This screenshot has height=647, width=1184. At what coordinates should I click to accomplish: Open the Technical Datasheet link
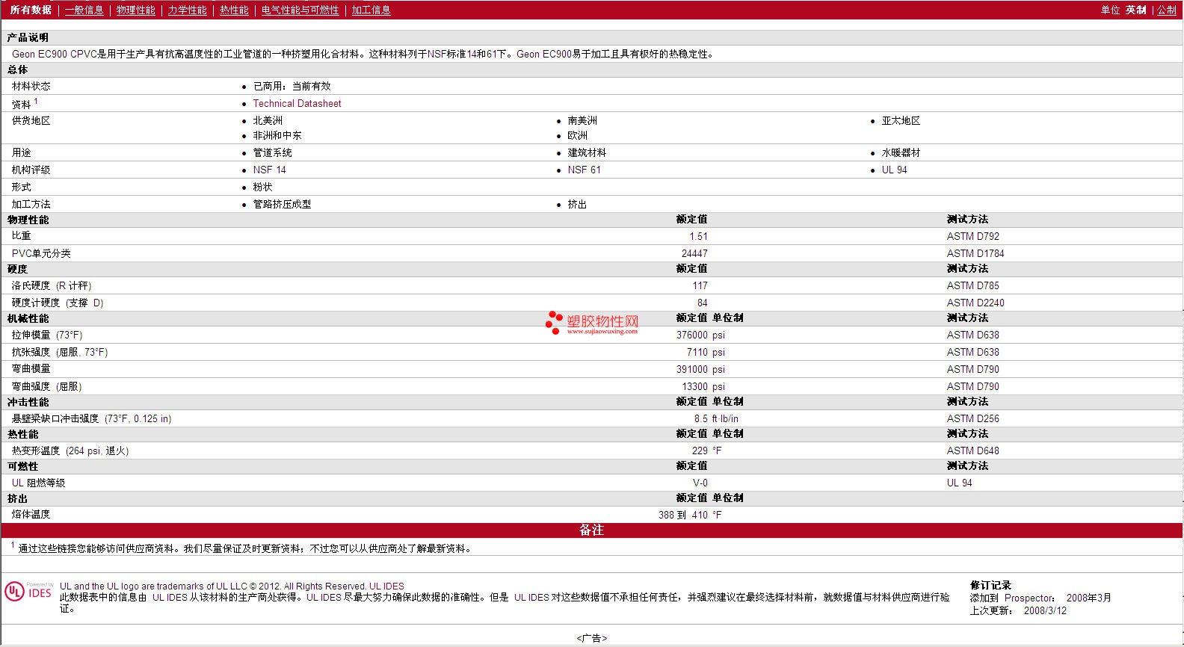[297, 104]
